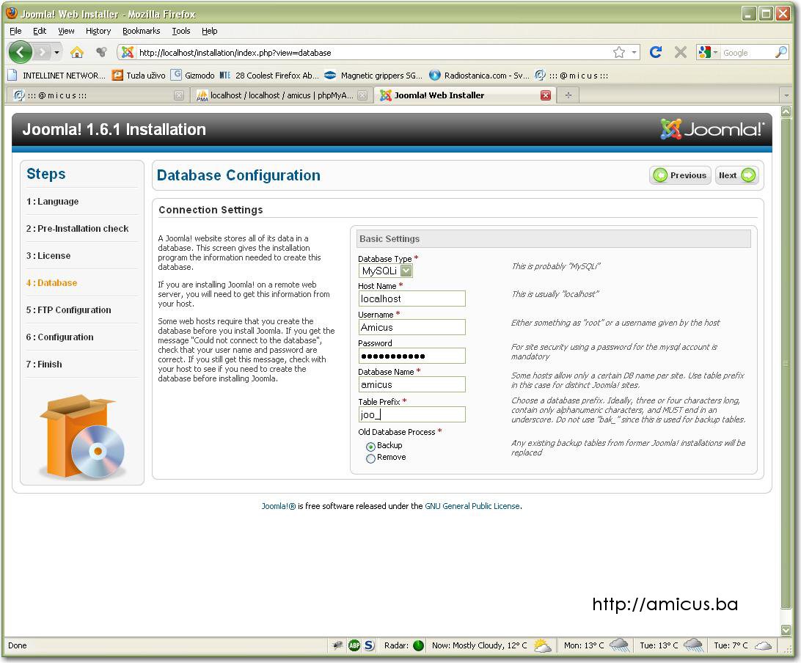Click the vertical scrollbar thumb

pos(786,363)
